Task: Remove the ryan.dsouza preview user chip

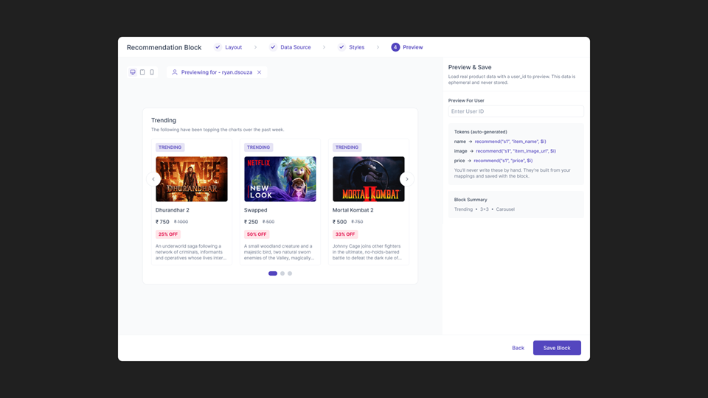Action: coord(259,72)
